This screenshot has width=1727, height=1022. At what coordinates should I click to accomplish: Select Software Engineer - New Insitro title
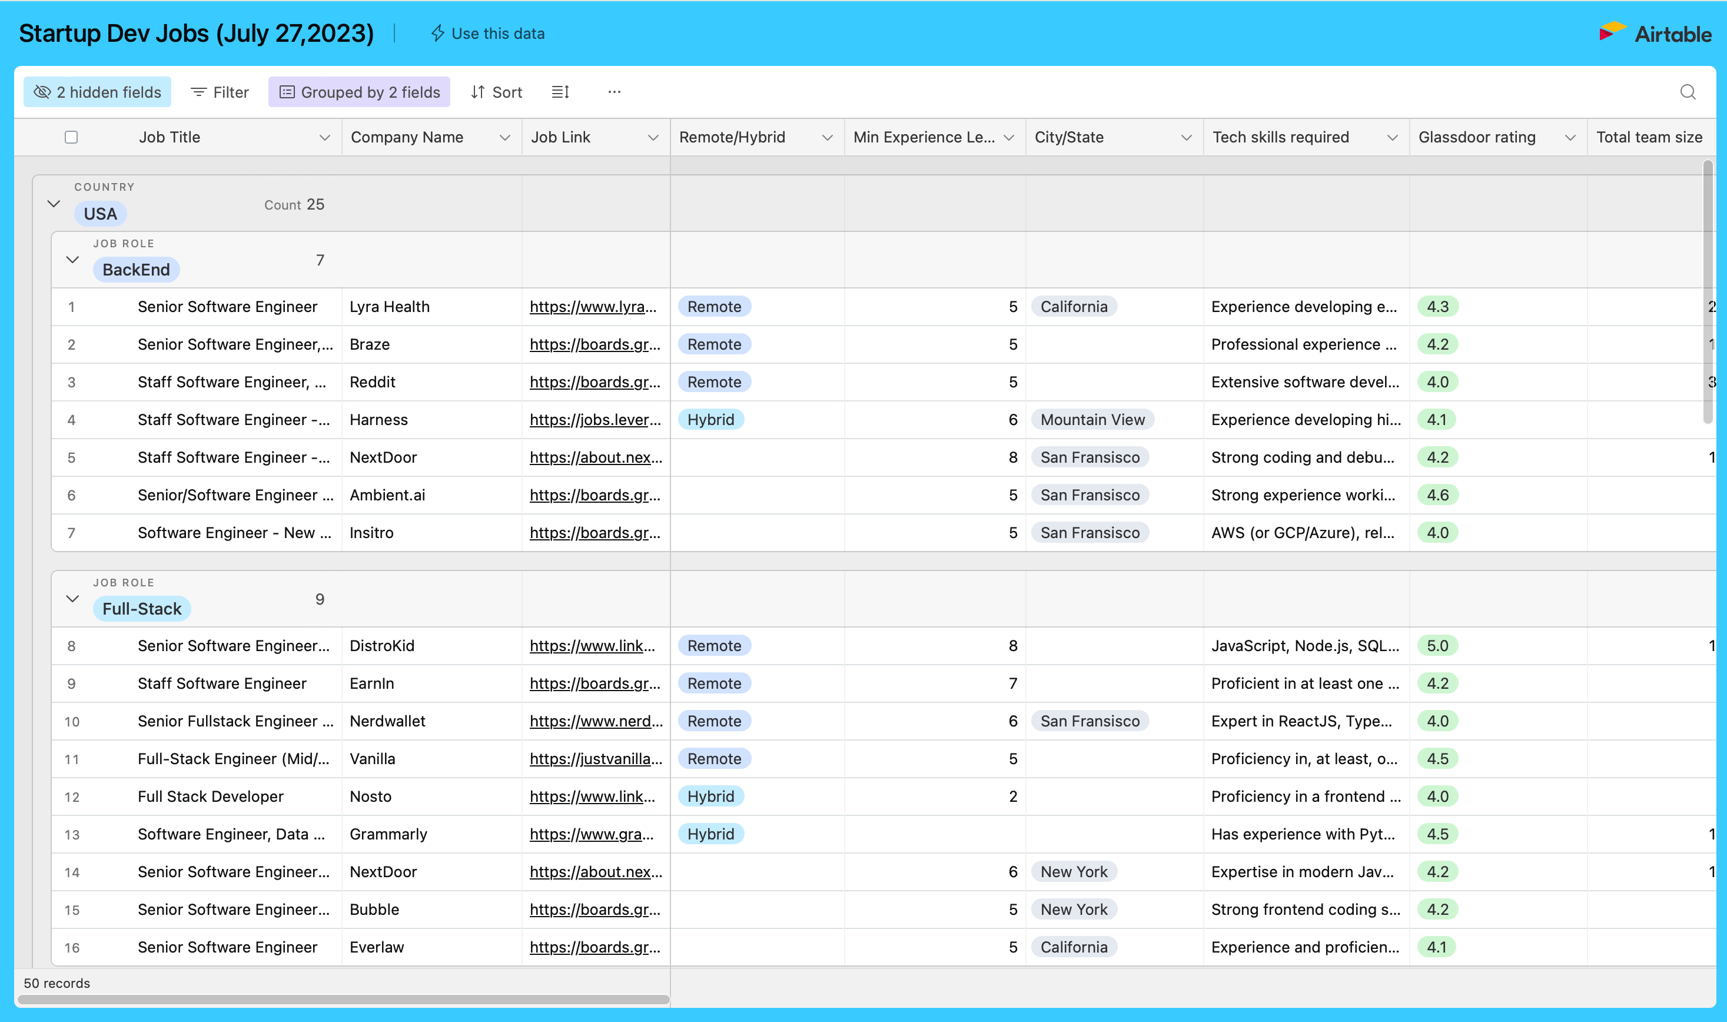coord(234,532)
